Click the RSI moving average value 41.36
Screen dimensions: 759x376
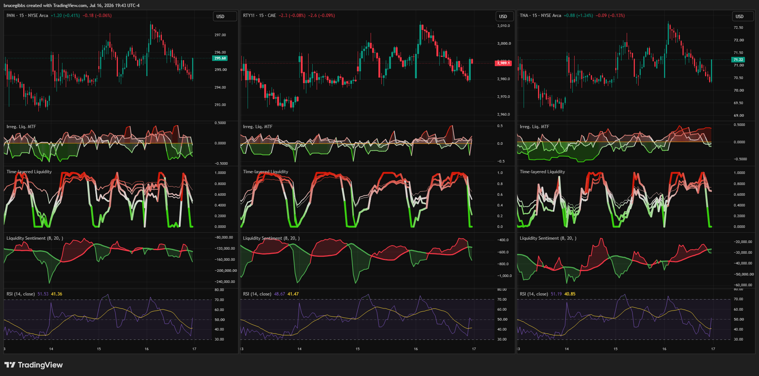(x=57, y=294)
